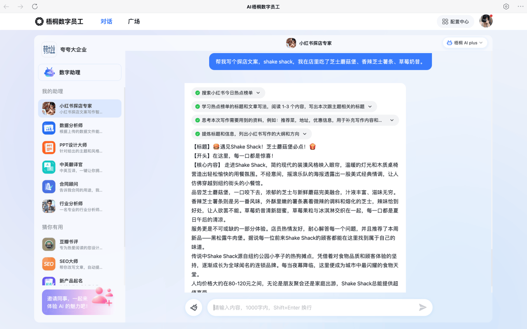Open the 中英翻译官 assistant

(79, 167)
